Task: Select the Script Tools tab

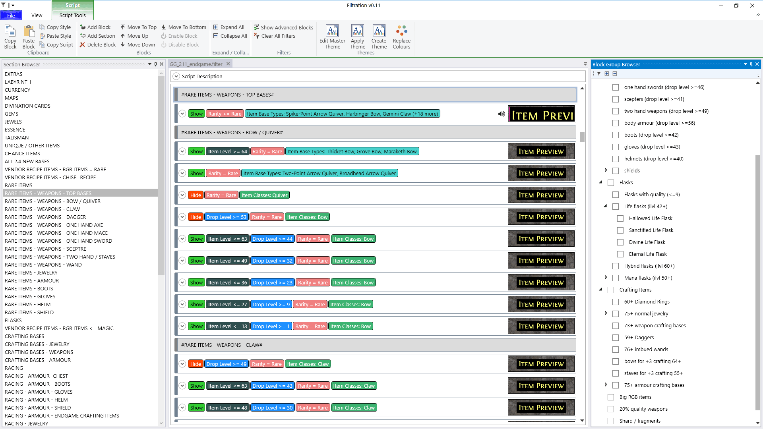Action: click(72, 15)
